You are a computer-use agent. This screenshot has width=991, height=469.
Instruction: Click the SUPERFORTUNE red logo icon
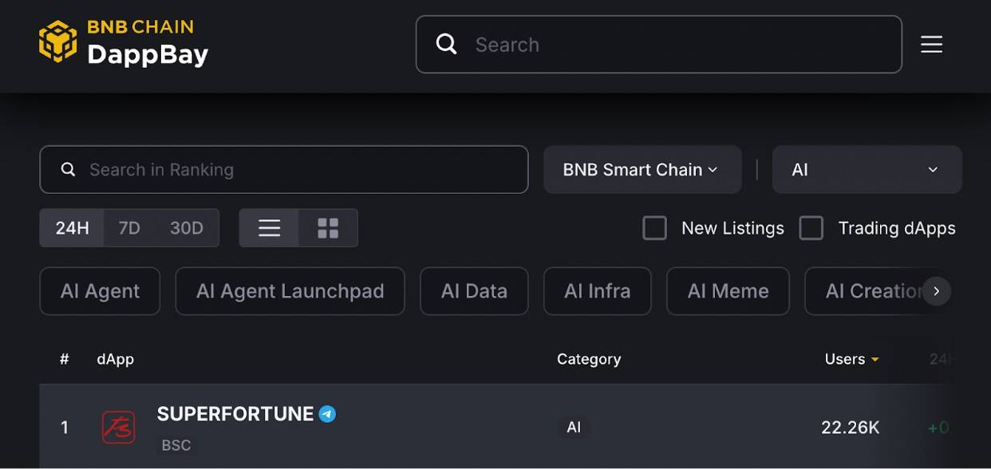pyautogui.click(x=118, y=427)
